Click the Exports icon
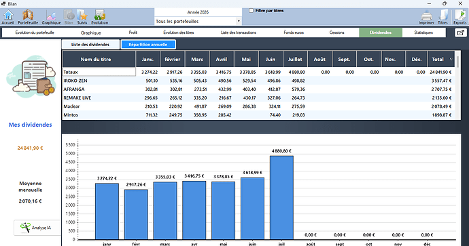The height and width of the screenshot is (246, 469). click(460, 17)
